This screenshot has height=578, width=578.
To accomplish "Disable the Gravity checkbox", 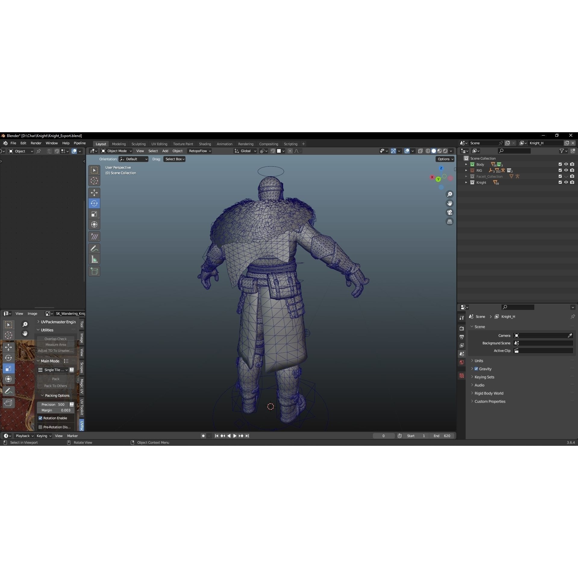I will (x=476, y=369).
